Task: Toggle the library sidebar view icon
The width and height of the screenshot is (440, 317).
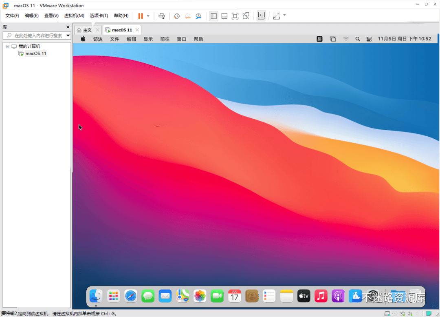Action: click(213, 16)
